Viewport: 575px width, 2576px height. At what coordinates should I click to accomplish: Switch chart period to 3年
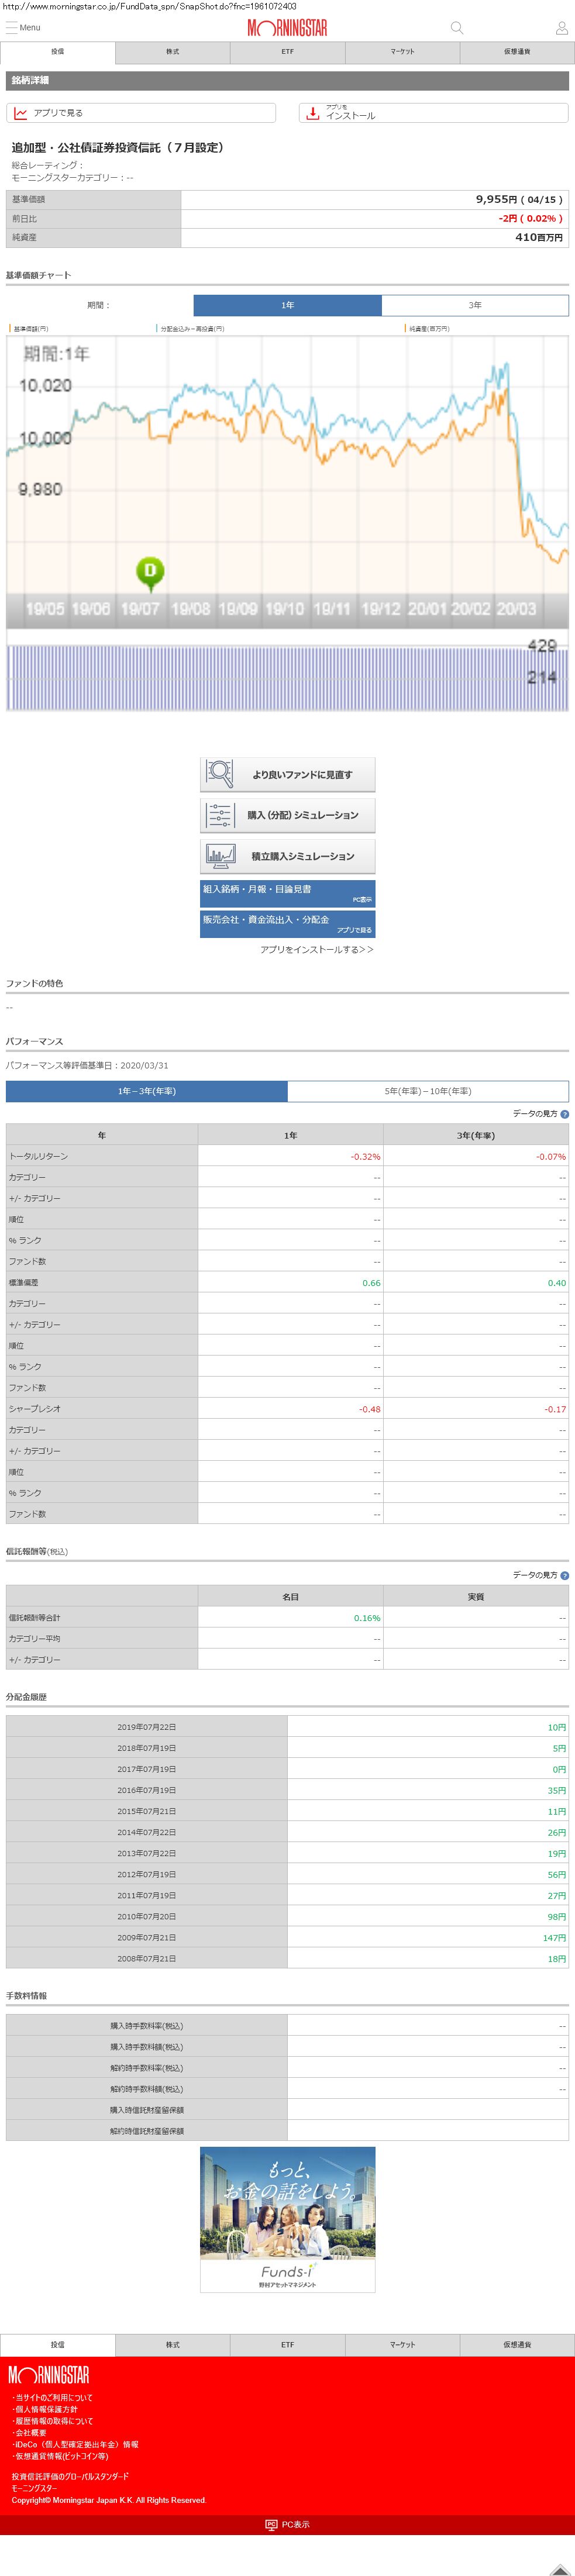pos(475,305)
